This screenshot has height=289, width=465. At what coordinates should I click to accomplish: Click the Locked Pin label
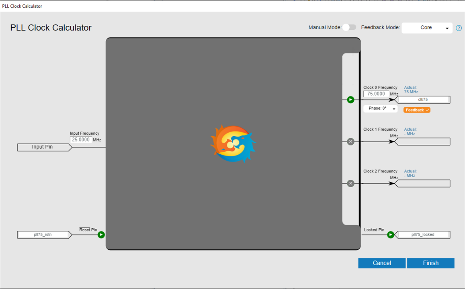374,230
